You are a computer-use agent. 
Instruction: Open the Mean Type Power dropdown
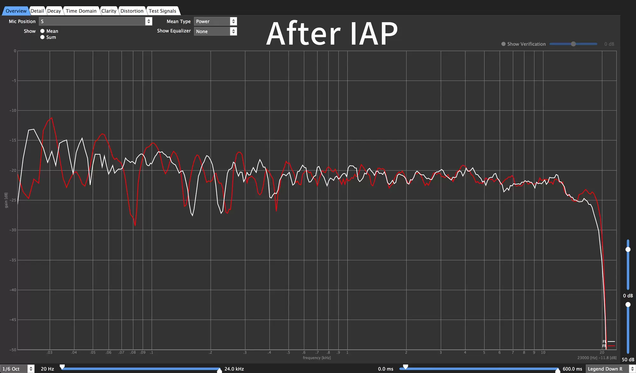pos(212,21)
